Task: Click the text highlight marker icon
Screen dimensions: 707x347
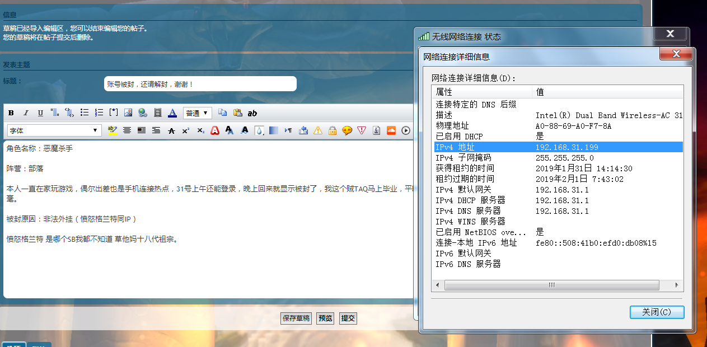Action: (x=113, y=130)
